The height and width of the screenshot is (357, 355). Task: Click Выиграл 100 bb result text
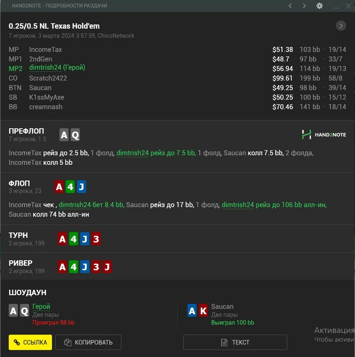[233, 322]
